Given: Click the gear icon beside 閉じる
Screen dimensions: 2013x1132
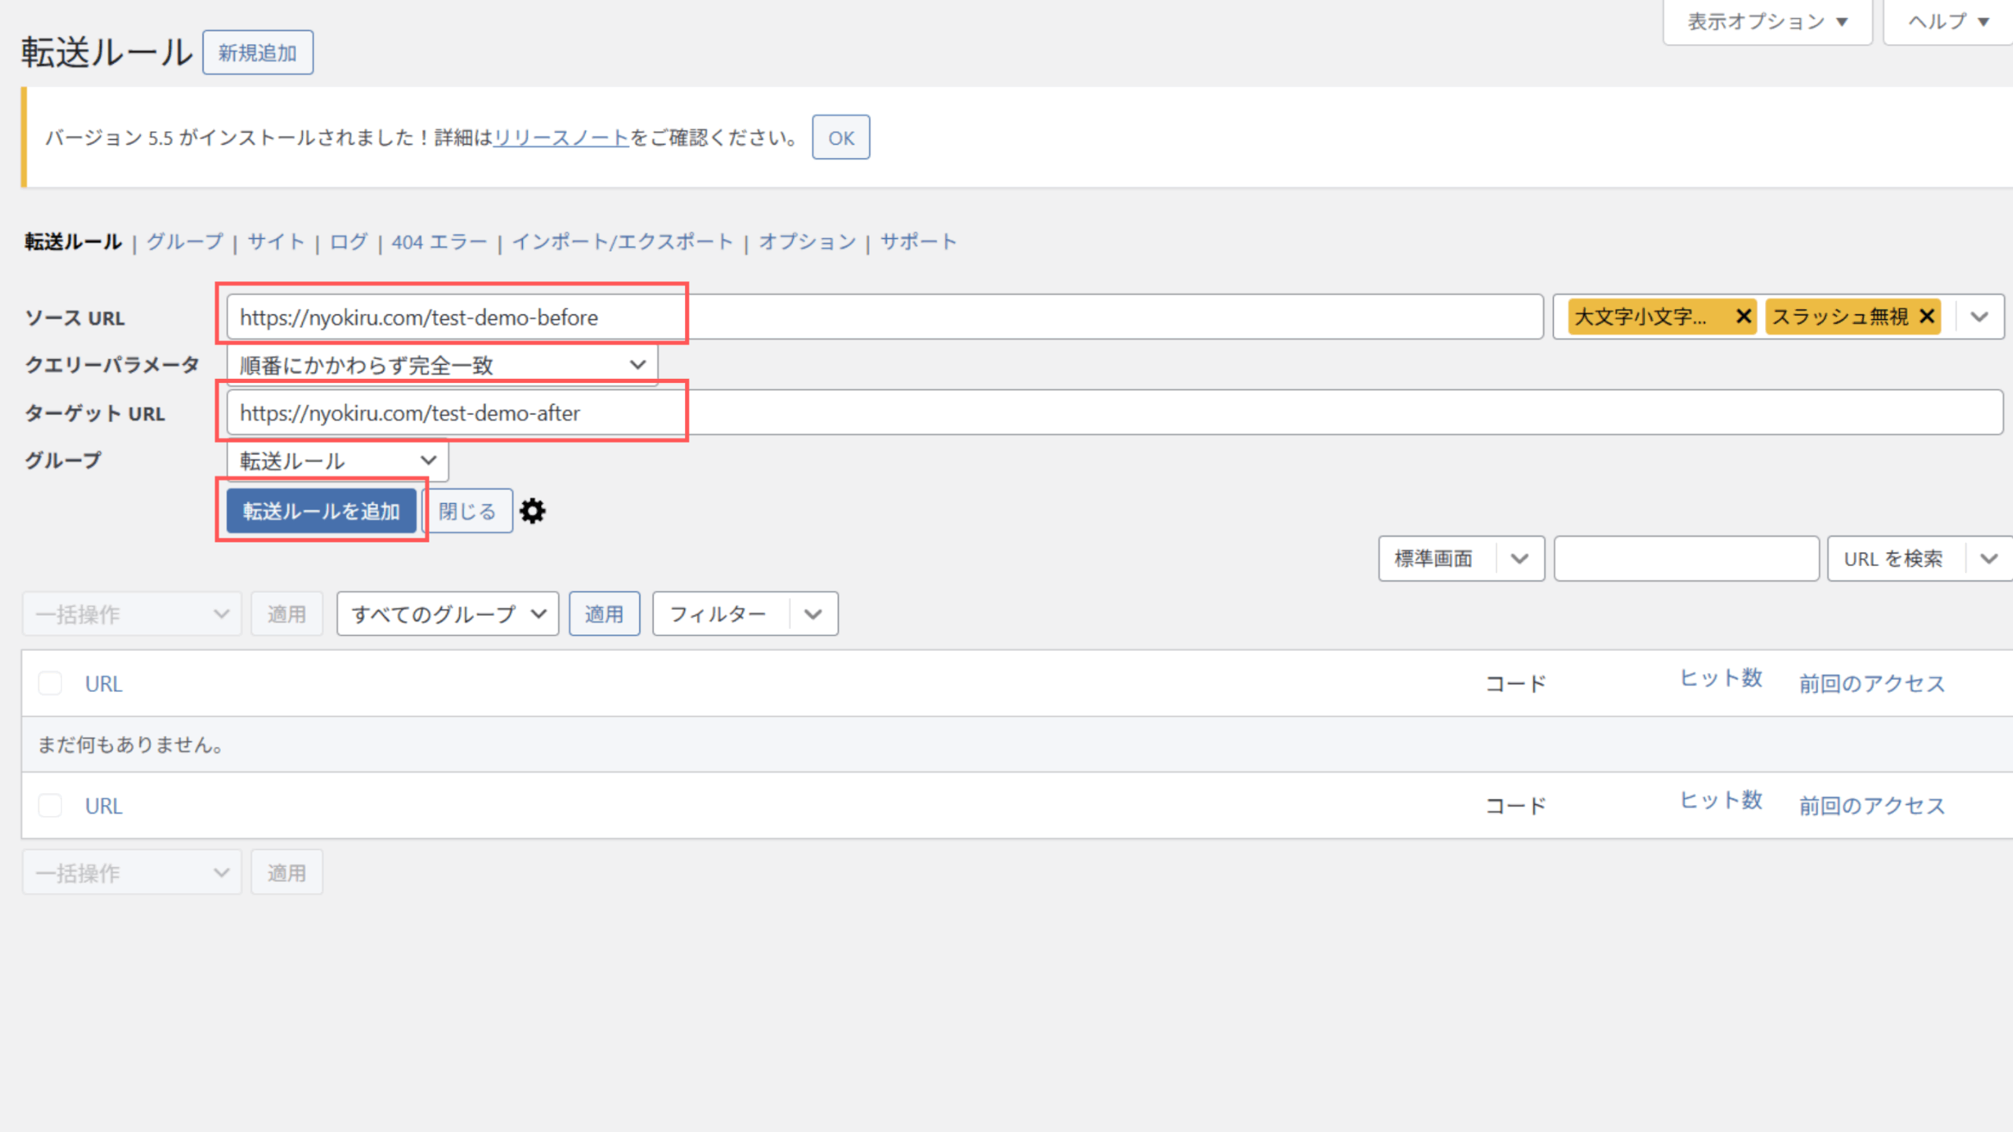Looking at the screenshot, I should pos(532,511).
